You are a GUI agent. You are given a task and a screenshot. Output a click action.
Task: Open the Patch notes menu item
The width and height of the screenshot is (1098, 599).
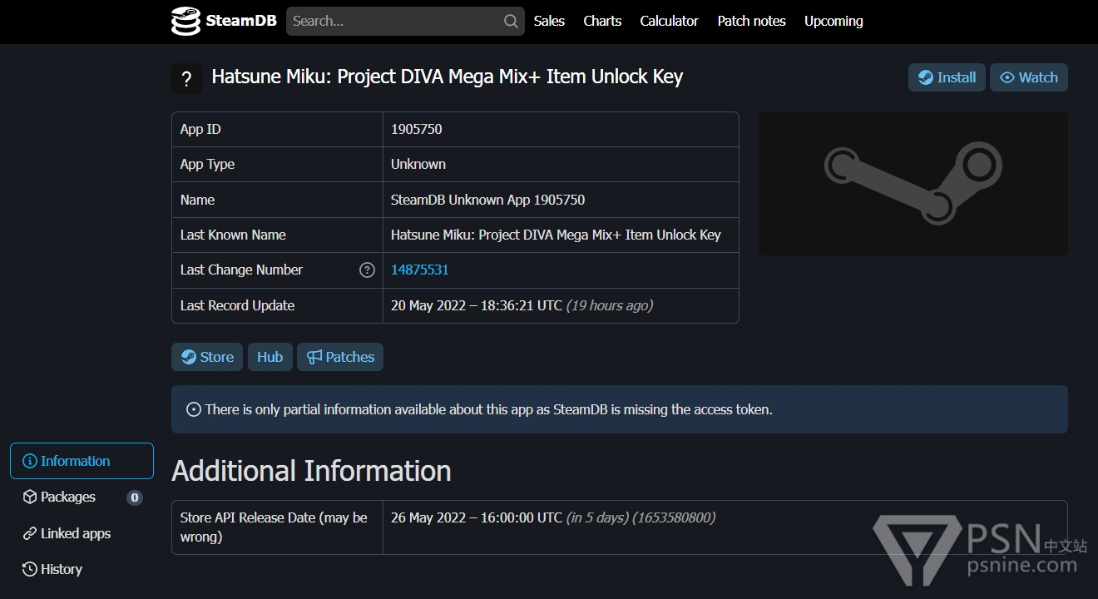pyautogui.click(x=751, y=22)
